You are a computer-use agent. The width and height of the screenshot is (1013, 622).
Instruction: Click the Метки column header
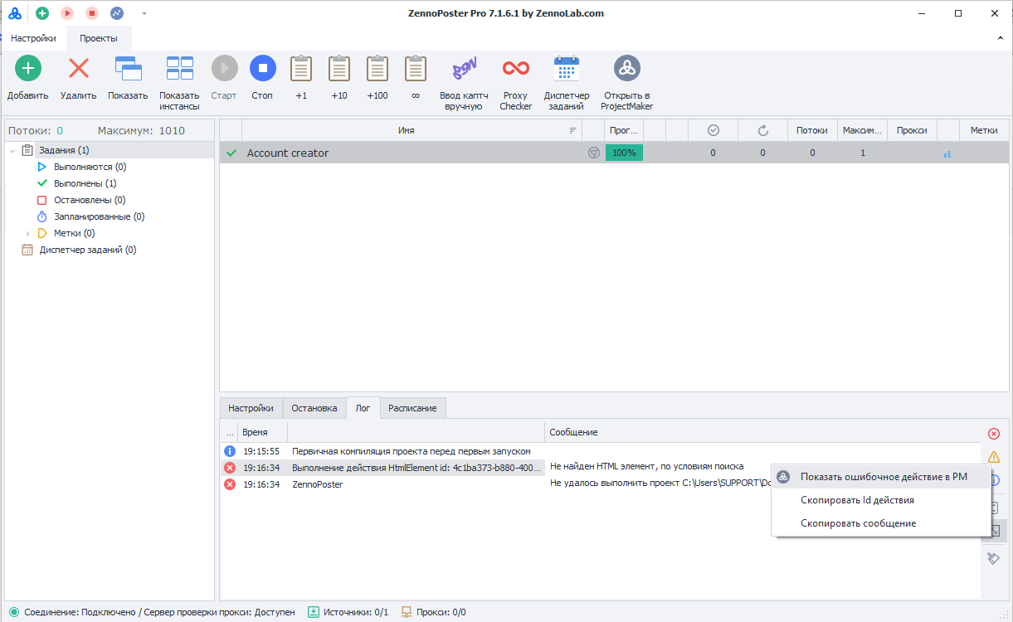point(984,130)
